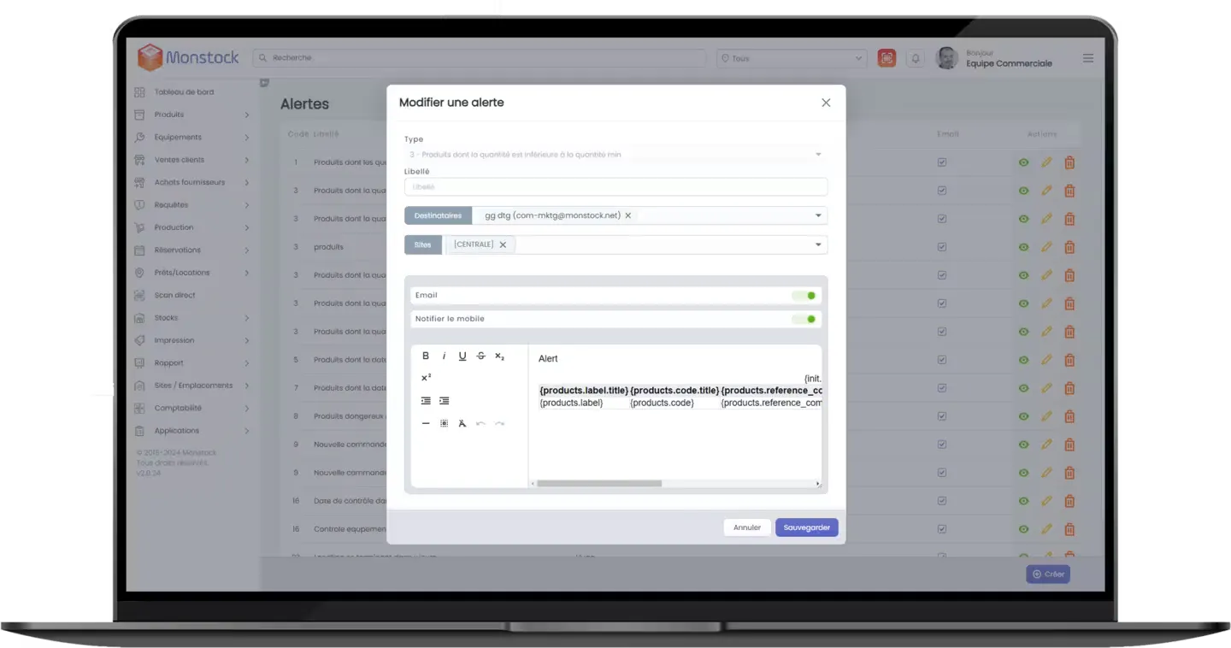The image size is (1231, 648).
Task: Click the Sauvegarder button
Action: click(x=807, y=527)
